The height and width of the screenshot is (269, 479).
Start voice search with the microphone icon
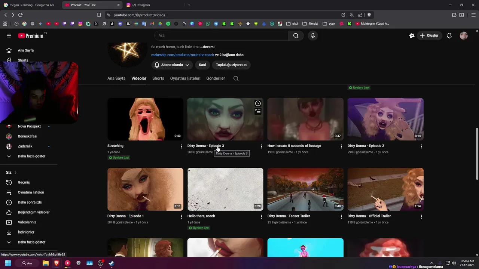pos(313,35)
